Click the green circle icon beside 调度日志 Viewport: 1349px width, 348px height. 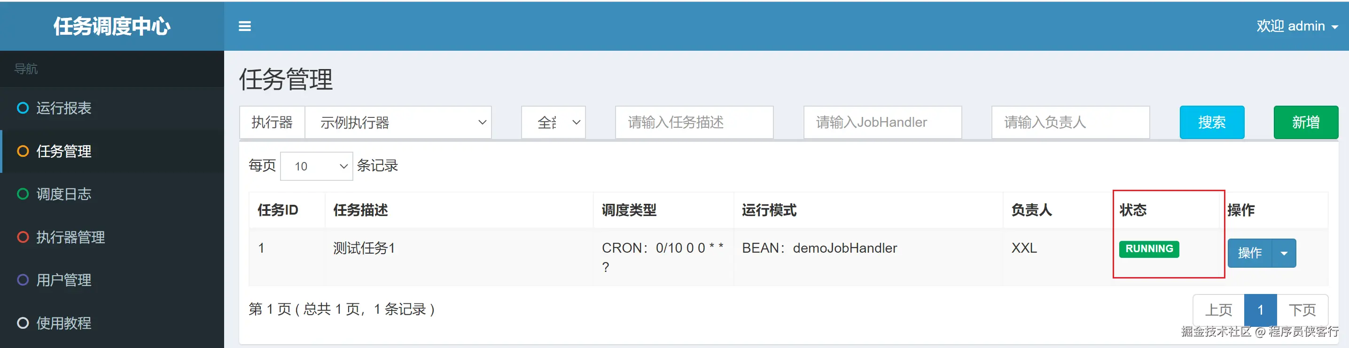23,194
